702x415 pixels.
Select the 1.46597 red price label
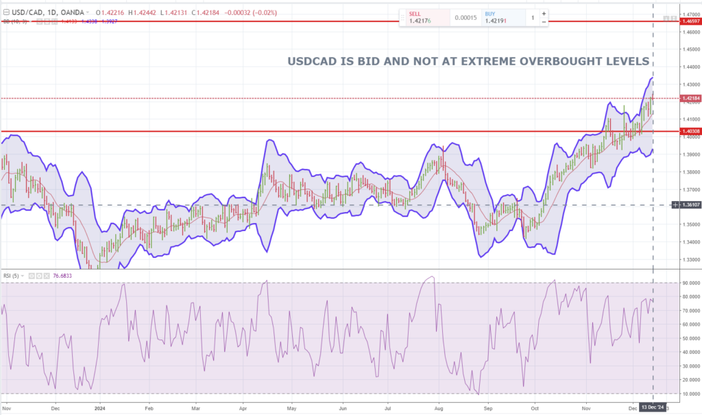point(689,22)
